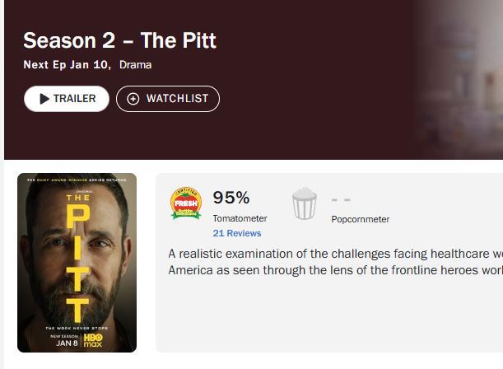
Task: Click the plus circle icon beside Watchlist
Action: pyautogui.click(x=133, y=99)
